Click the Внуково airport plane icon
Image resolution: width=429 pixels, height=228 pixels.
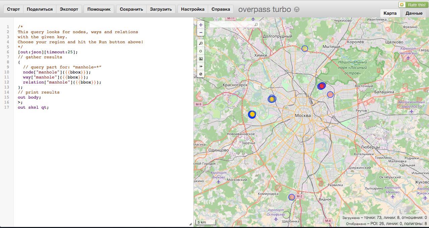(219, 182)
